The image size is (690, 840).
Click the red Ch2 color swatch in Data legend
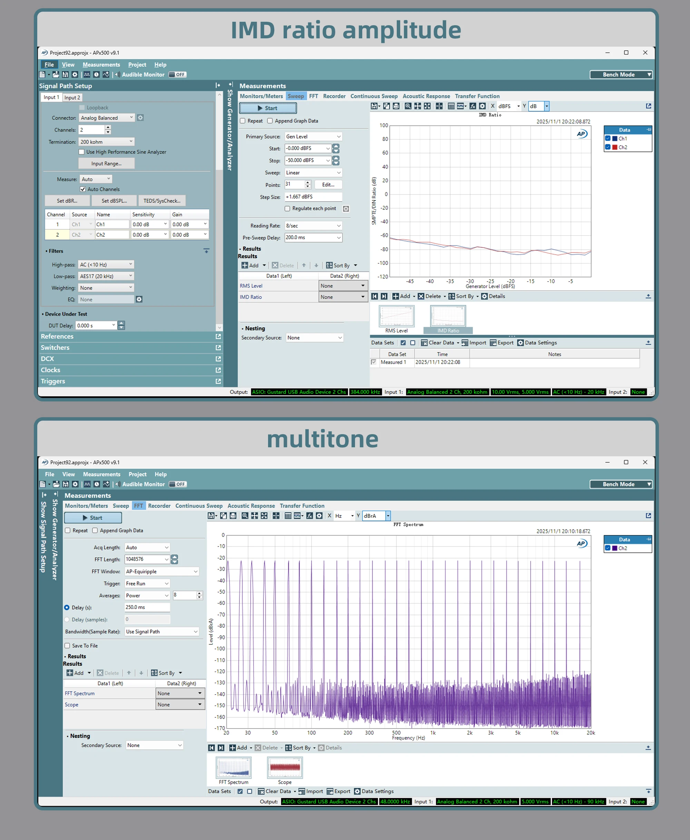click(614, 147)
